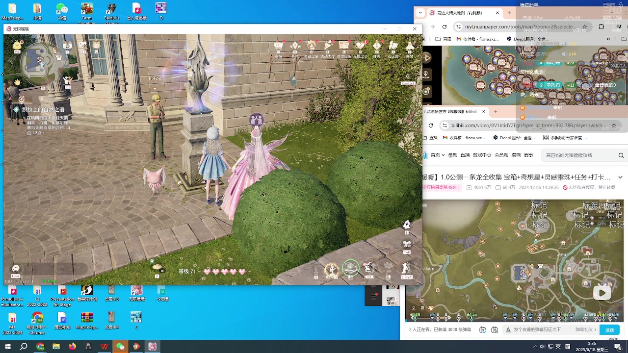Show hidden system tray icons chevron

tap(535, 346)
